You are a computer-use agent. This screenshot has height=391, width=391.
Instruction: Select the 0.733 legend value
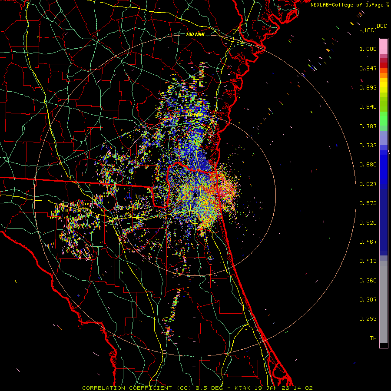(x=368, y=146)
